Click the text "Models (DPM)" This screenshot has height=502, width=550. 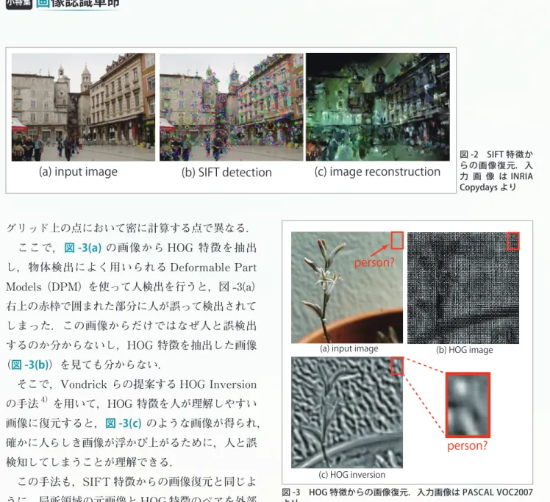click(45, 287)
